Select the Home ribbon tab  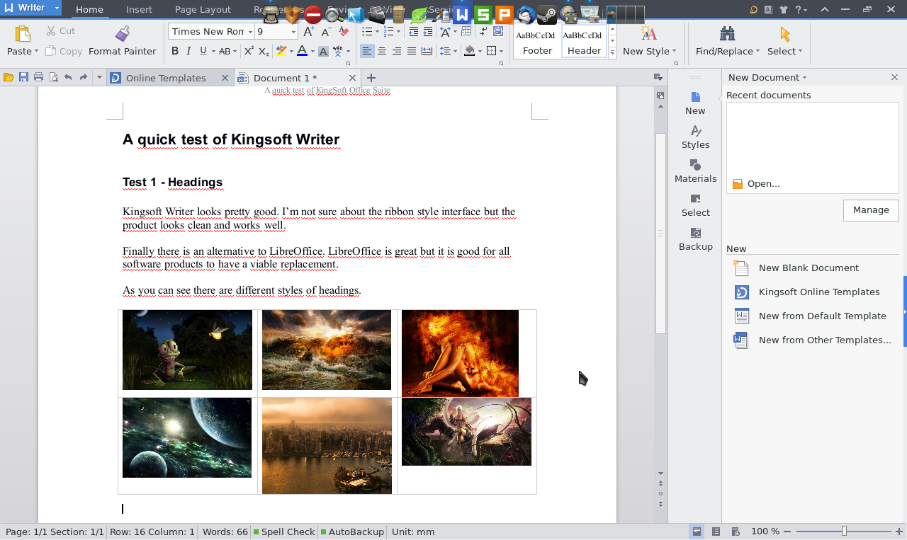pos(89,9)
